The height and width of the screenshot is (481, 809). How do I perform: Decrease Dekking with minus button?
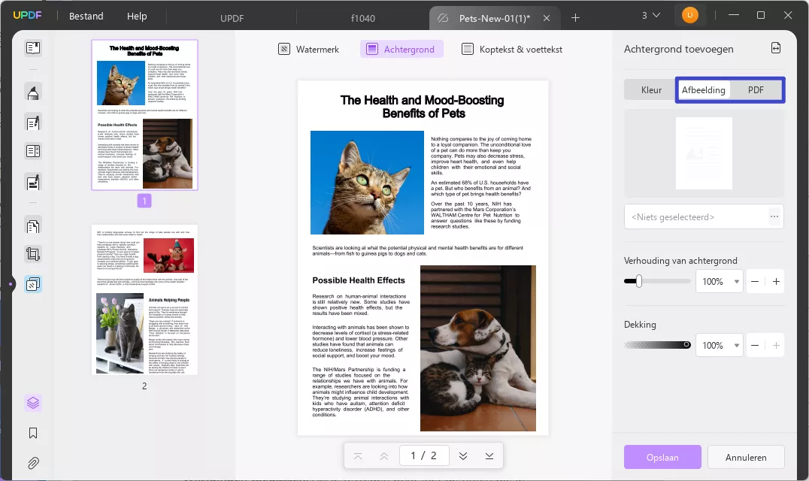(755, 346)
